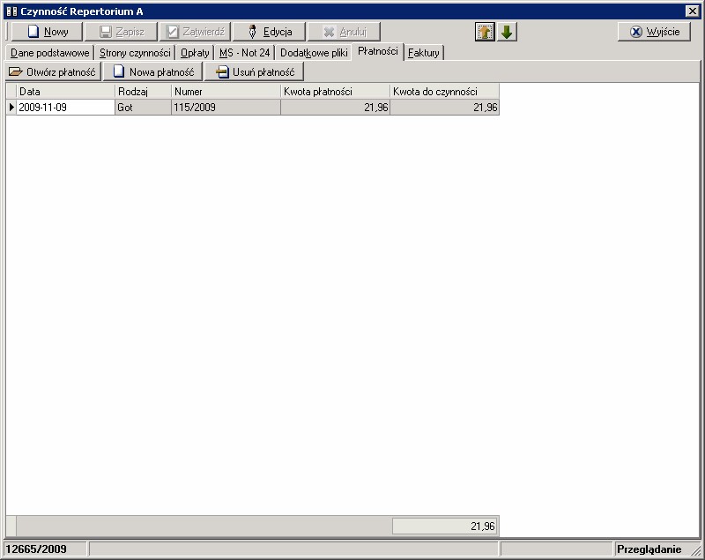Viewport: 705px width, 560px height.
Task: Open the Faktury tab
Action: click(x=424, y=53)
